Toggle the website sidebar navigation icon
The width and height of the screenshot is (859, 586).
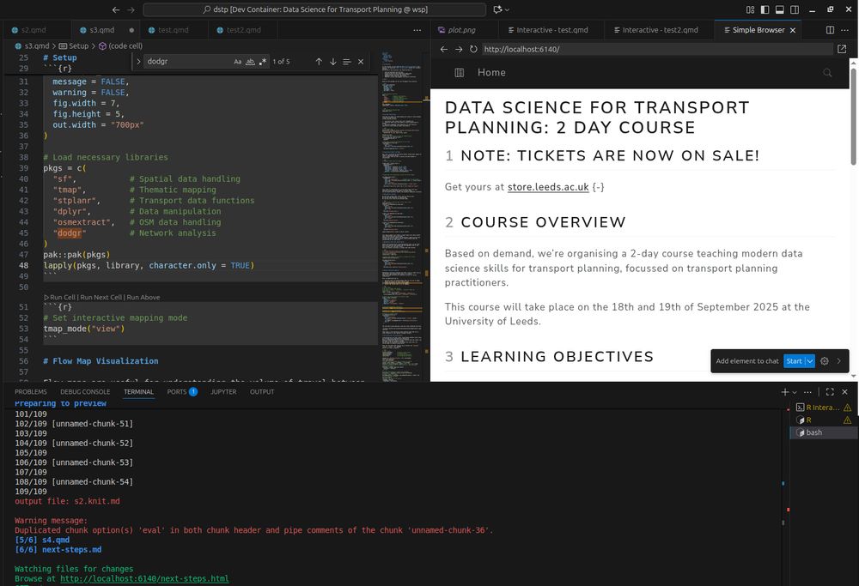click(x=460, y=73)
